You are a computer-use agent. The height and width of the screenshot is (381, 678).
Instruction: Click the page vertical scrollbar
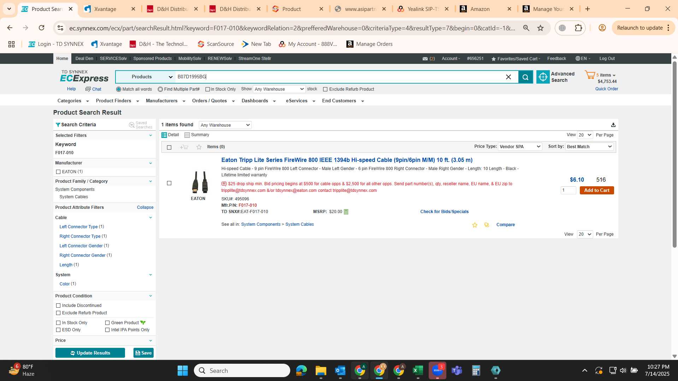pyautogui.click(x=674, y=154)
